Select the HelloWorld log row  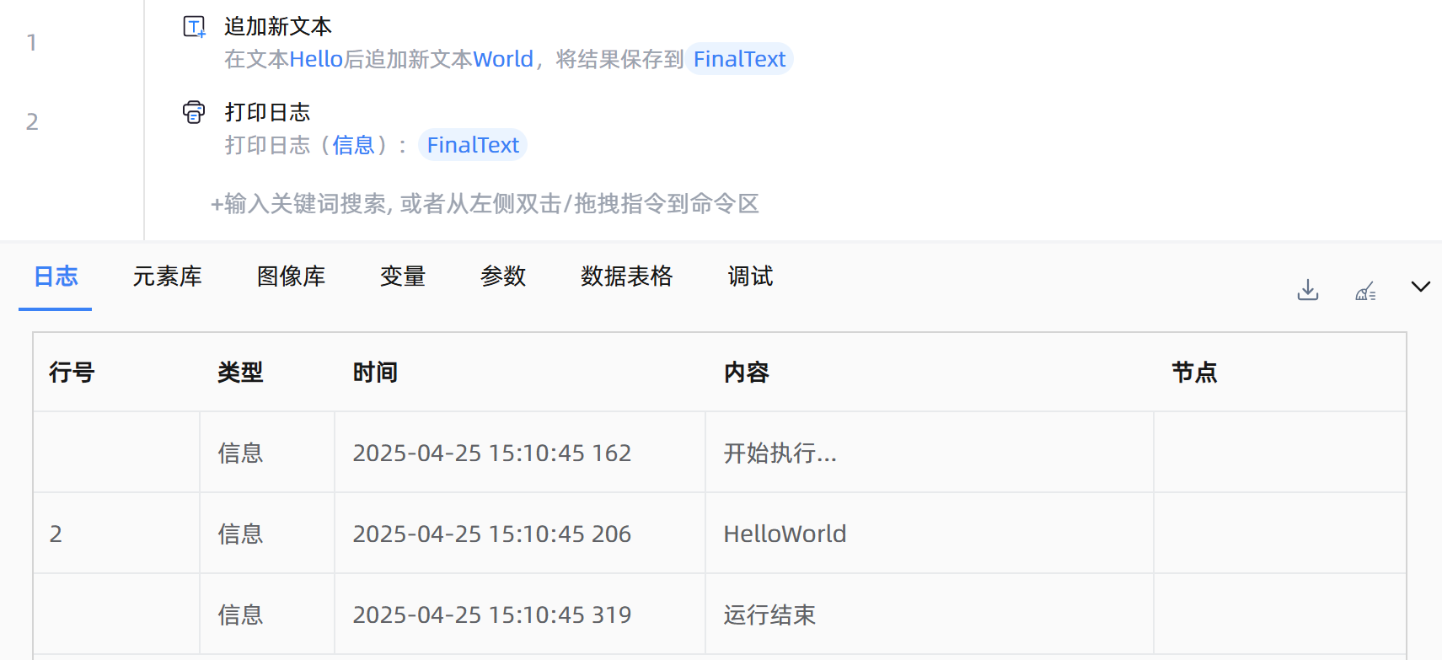[784, 534]
